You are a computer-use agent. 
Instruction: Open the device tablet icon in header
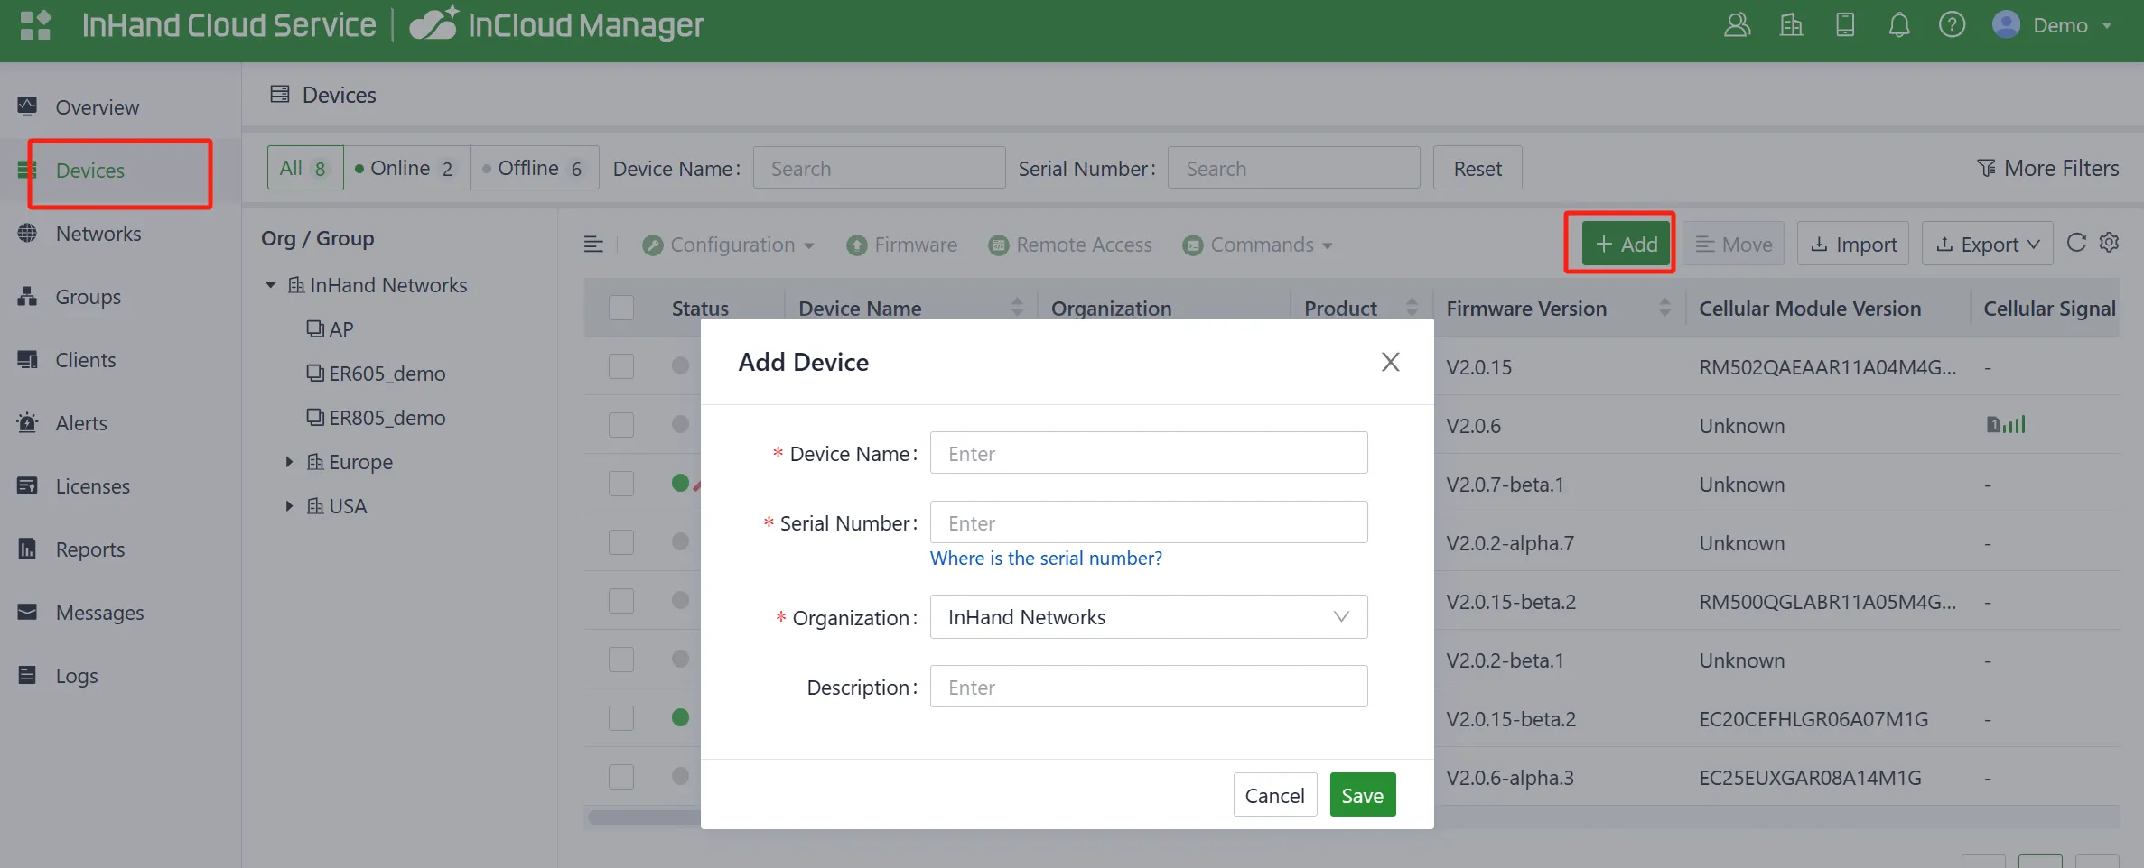[x=1845, y=24]
